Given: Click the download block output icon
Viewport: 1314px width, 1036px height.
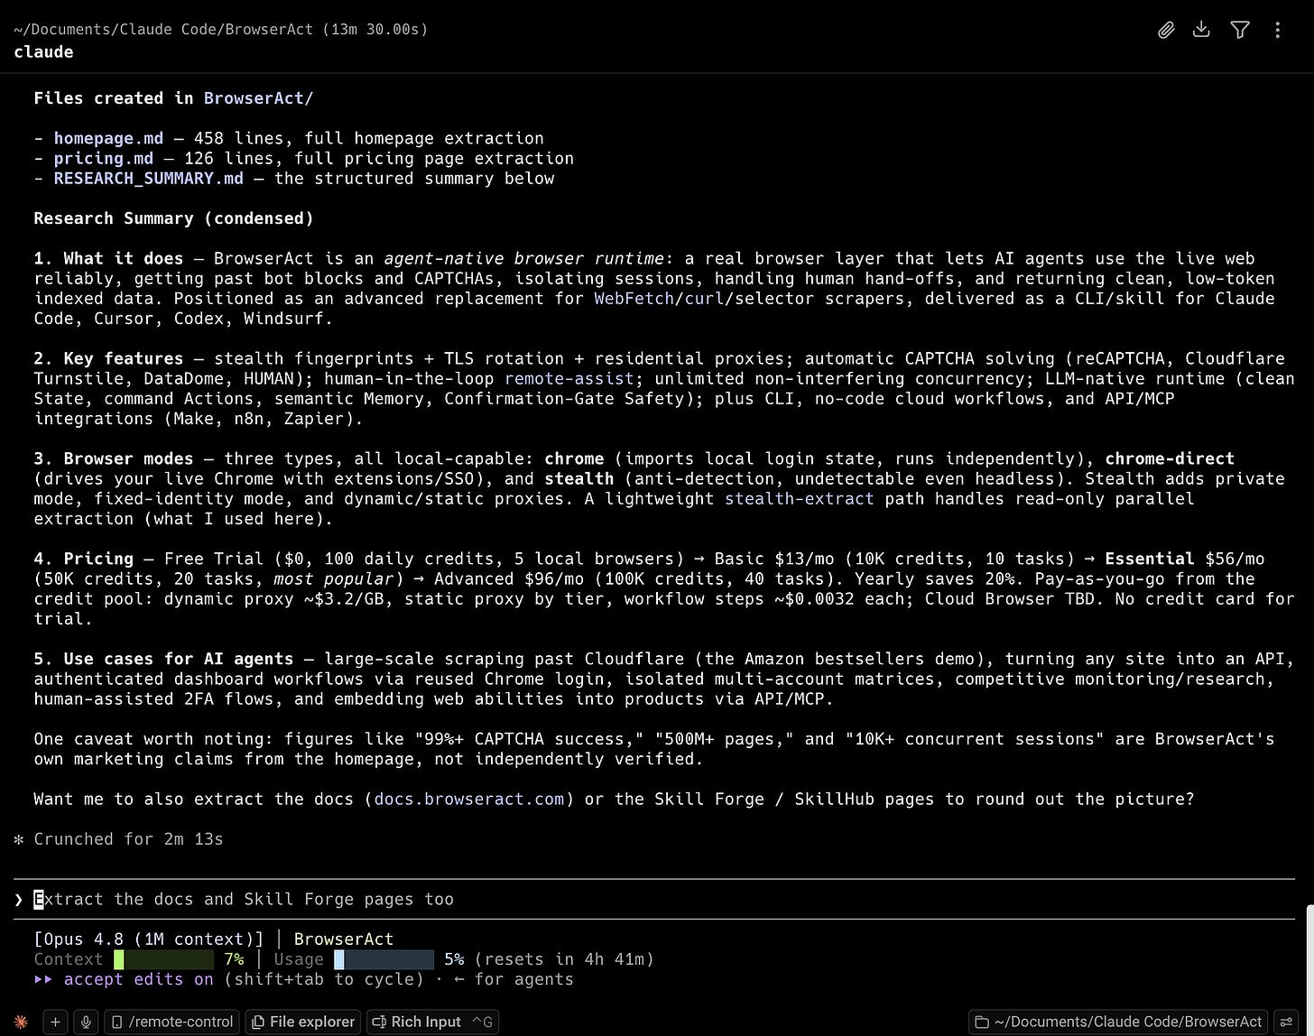Looking at the screenshot, I should pos(1201,30).
